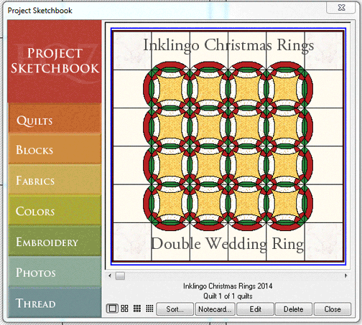Viewport: 362px width, 325px height.
Task: Click the X button in title bar
Action: 341,7
